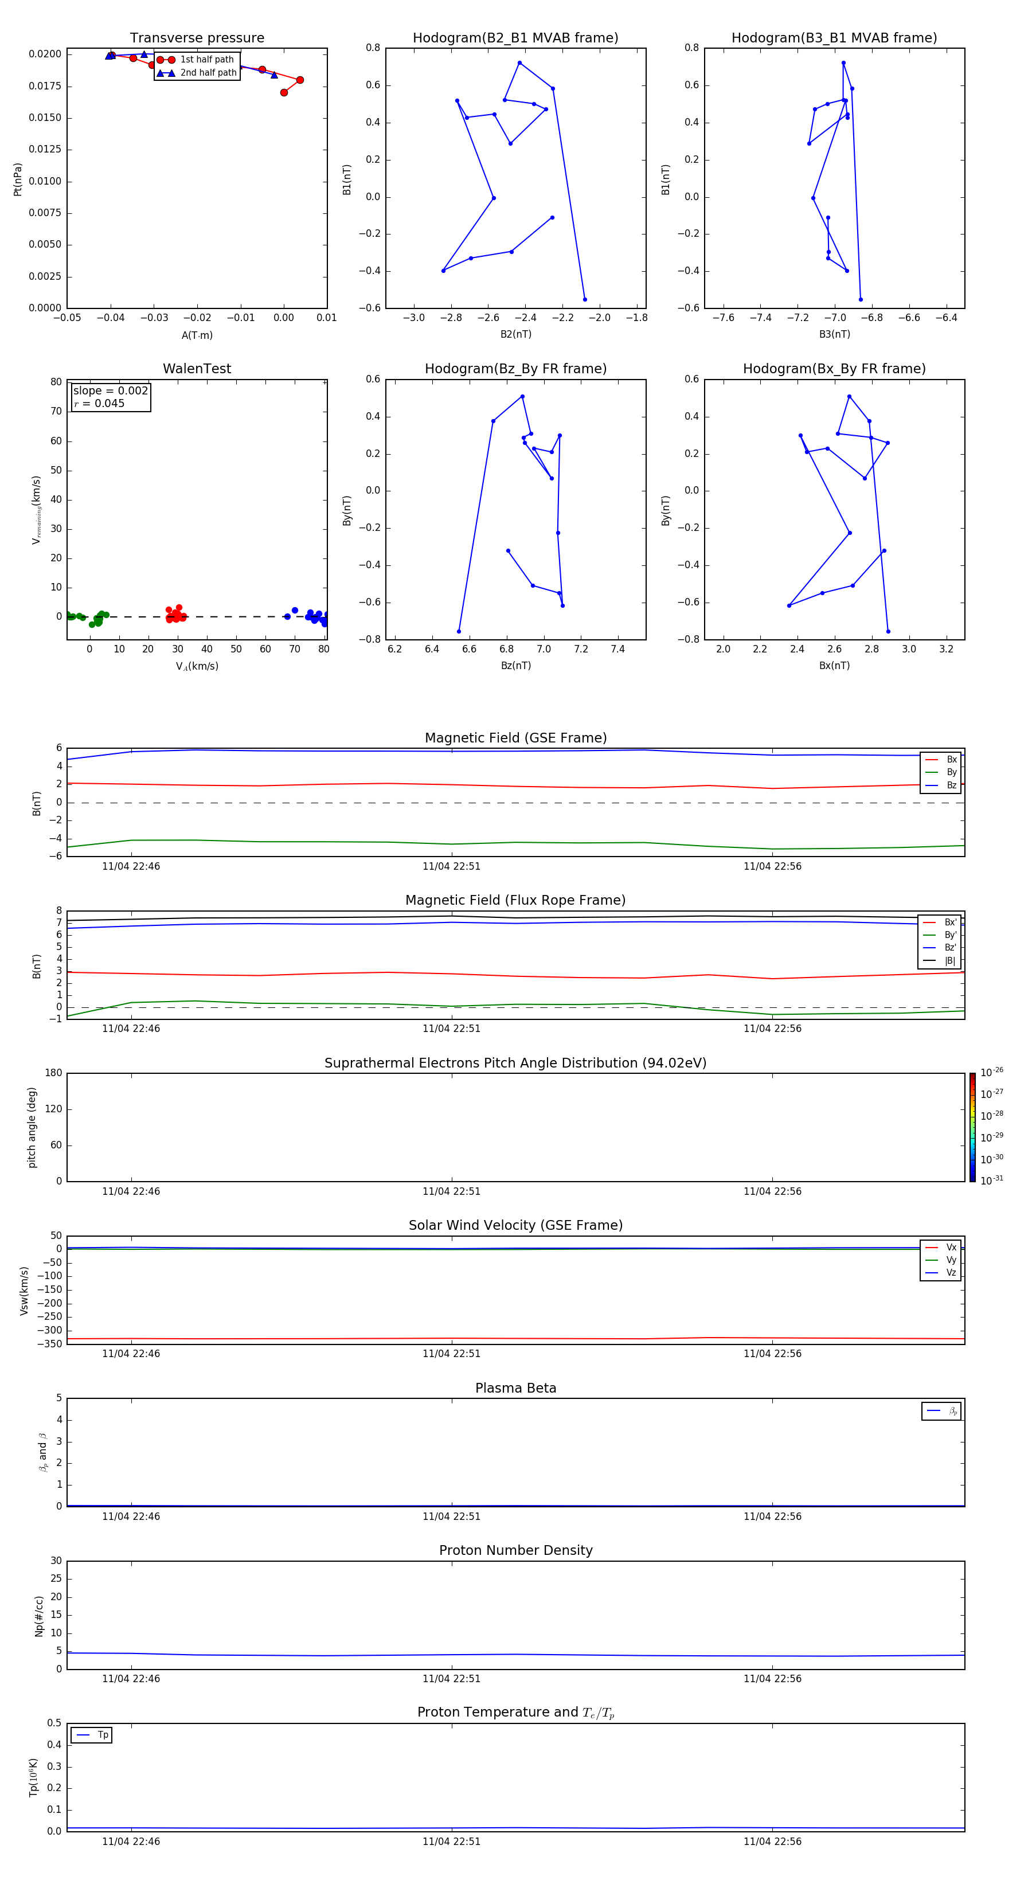This screenshot has height=1892, width=1032.
Task: Click the 'Bx(nT)' x-axis label
Action: coord(834,666)
